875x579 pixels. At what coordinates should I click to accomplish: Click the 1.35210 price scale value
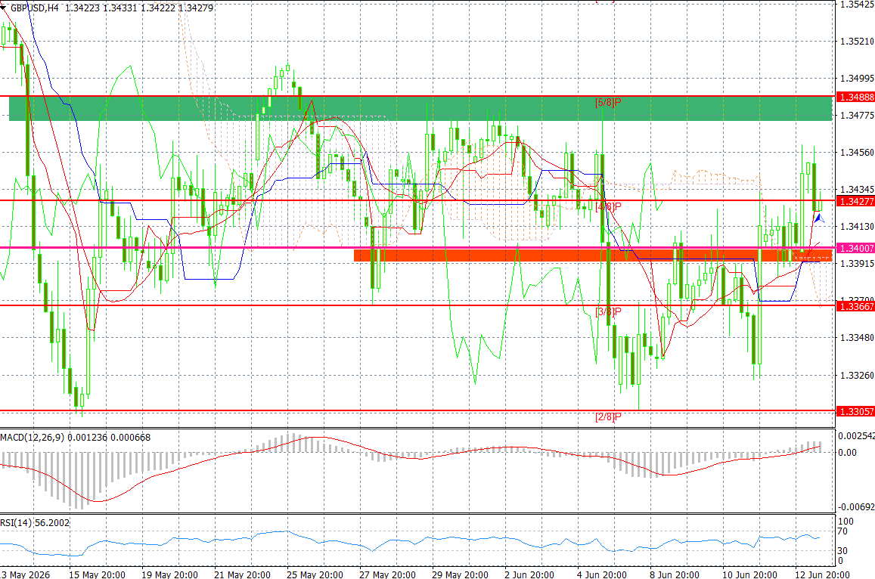(x=857, y=42)
